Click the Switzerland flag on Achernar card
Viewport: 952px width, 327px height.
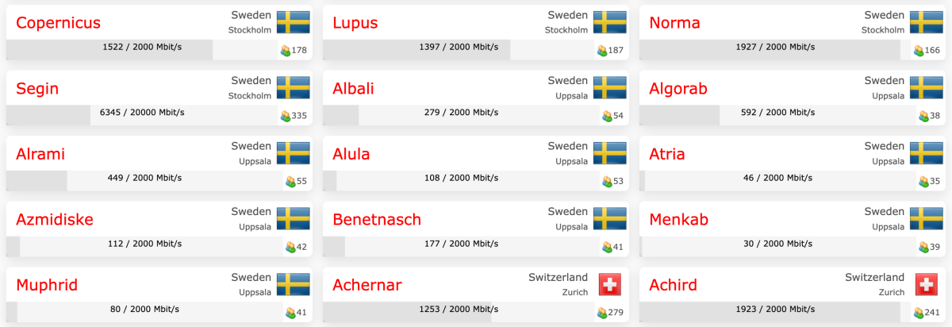pos(610,284)
